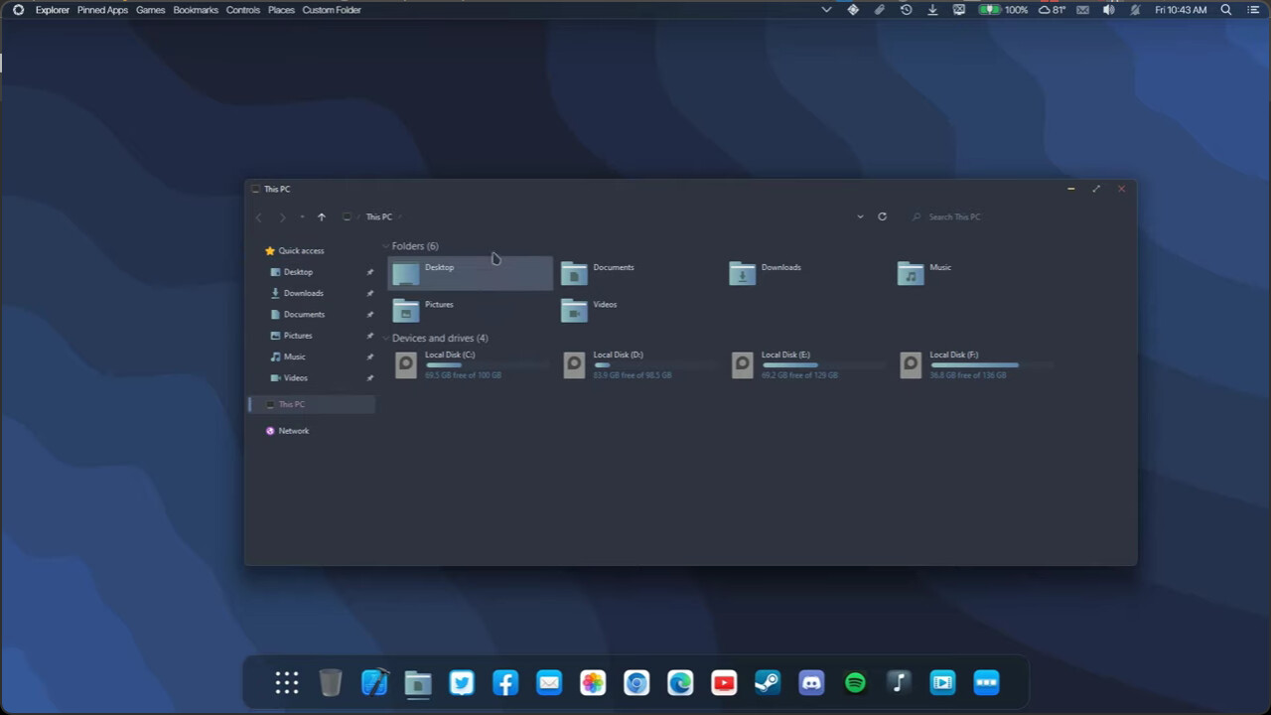The height and width of the screenshot is (715, 1271).
Task: Select Local Disk (D:) drive
Action: click(637, 364)
